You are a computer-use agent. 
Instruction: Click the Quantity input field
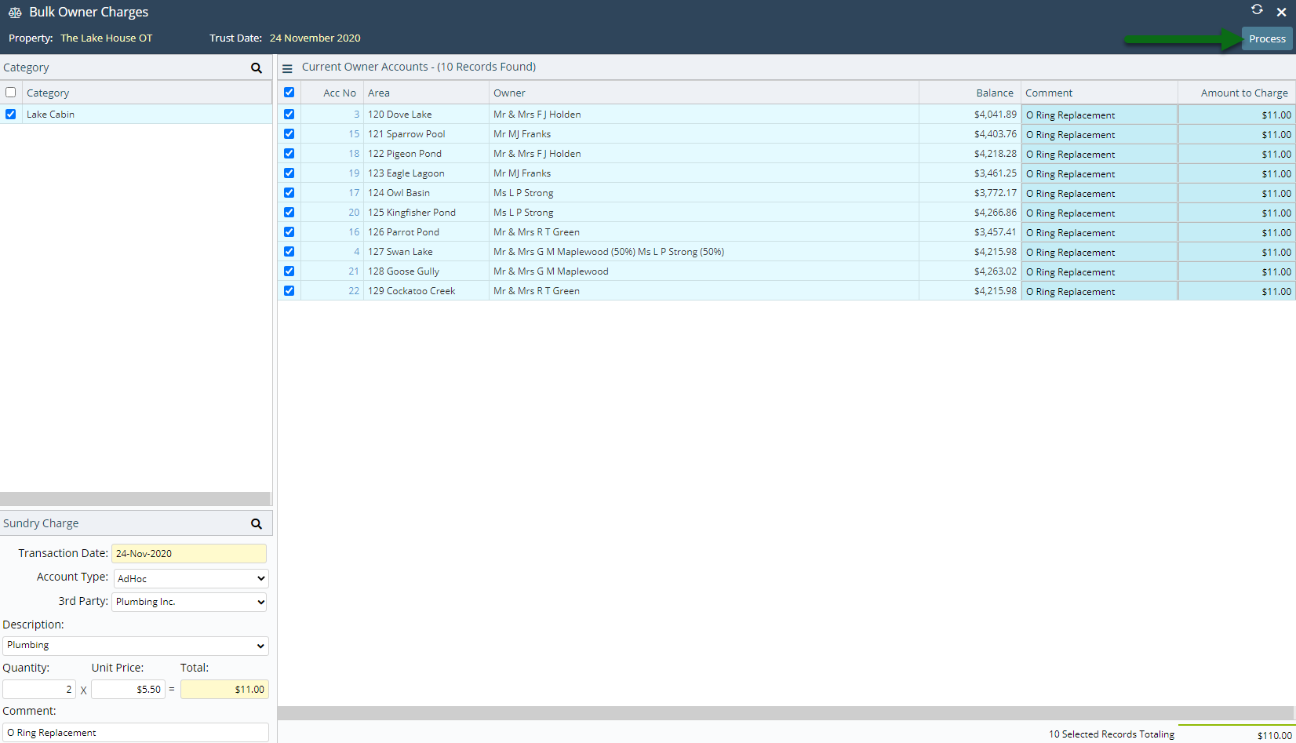39,689
